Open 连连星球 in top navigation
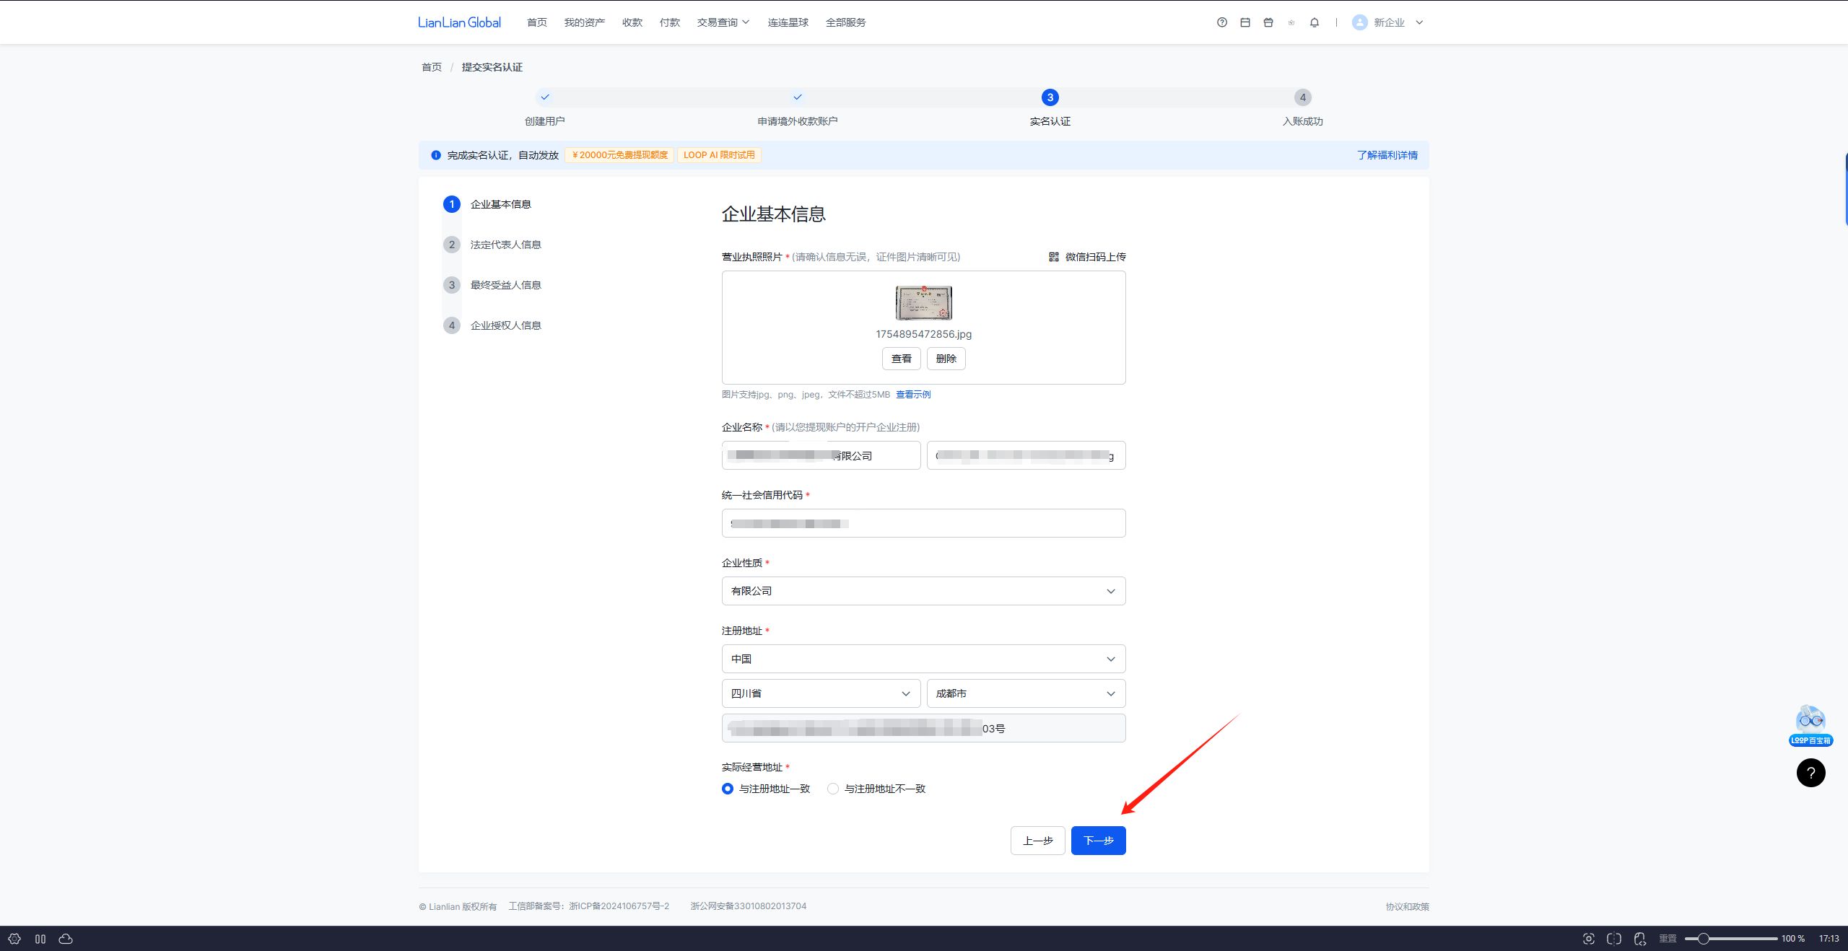Image resolution: width=1848 pixels, height=951 pixels. tap(788, 22)
